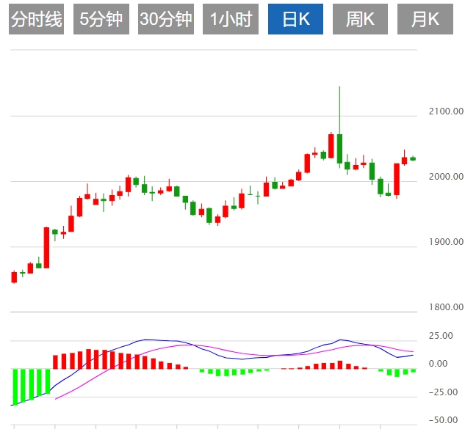Screen dimensions: 465x429
Task: Open the 月K monthly chart tab
Action: tap(425, 19)
